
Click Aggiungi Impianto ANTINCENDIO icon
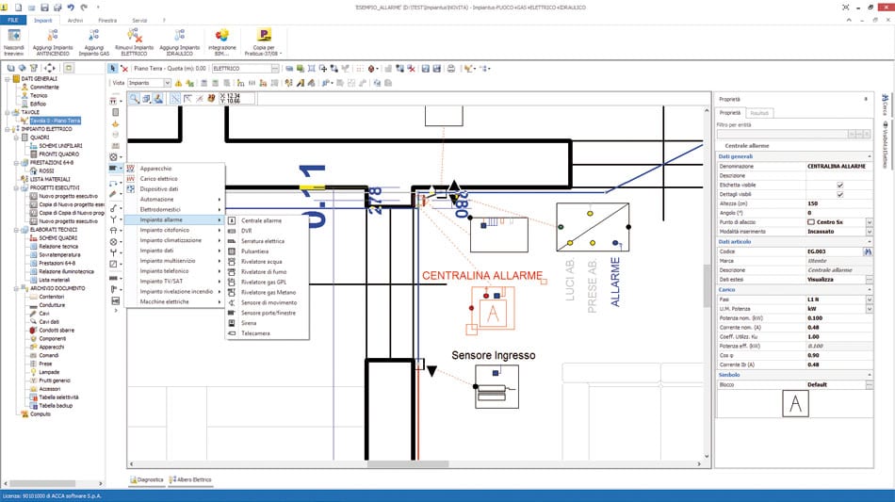(53, 36)
